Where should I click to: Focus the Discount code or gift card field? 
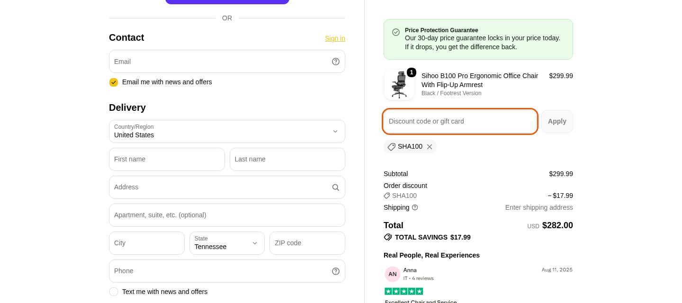coord(460,121)
